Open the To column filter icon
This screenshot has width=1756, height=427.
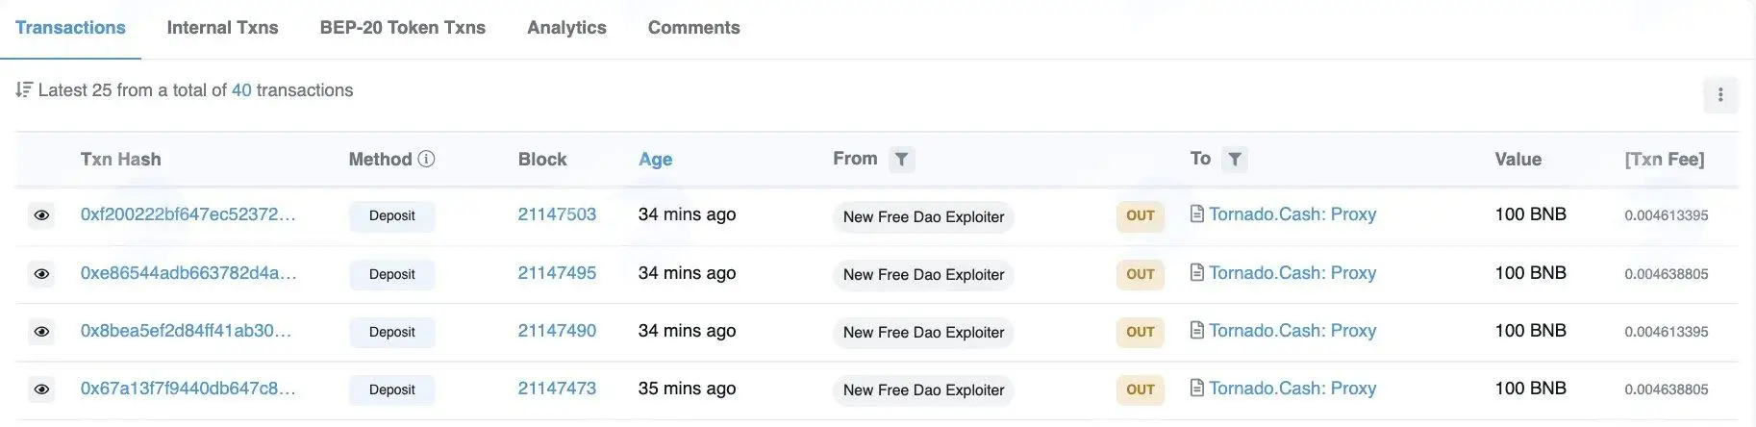click(1235, 160)
